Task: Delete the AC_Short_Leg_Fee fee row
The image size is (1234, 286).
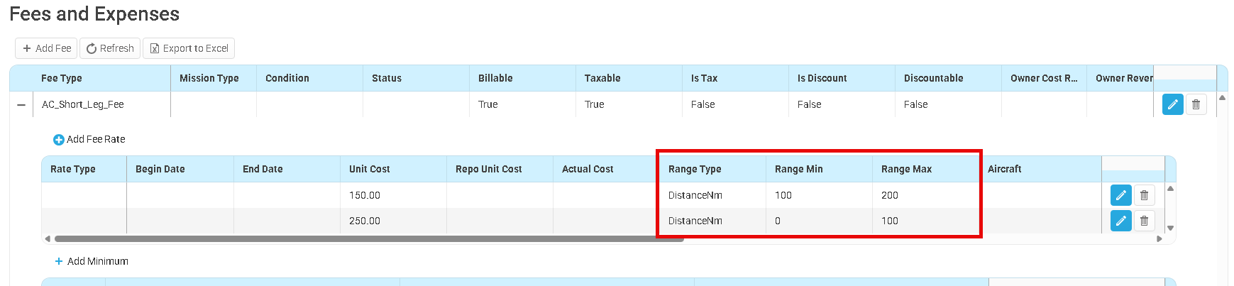Action: pyautogui.click(x=1196, y=104)
